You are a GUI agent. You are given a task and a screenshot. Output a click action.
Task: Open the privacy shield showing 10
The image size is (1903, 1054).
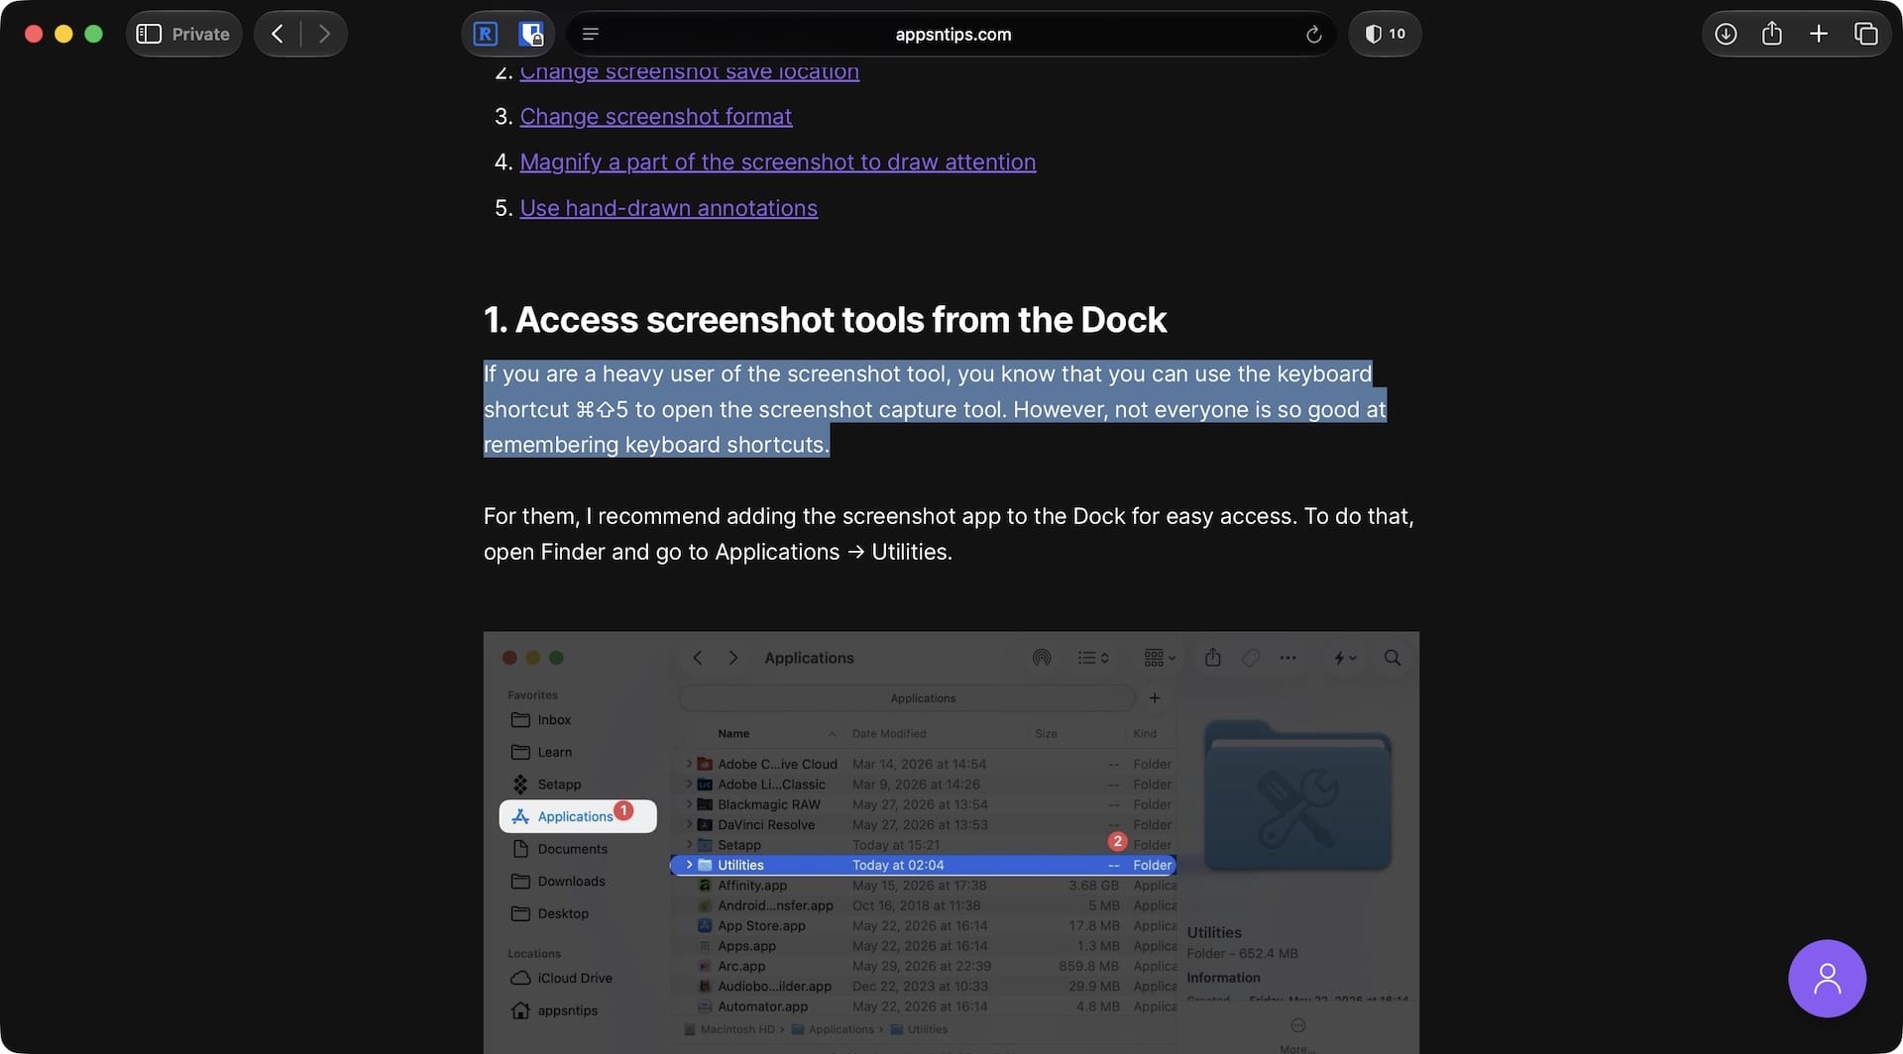click(x=1385, y=34)
